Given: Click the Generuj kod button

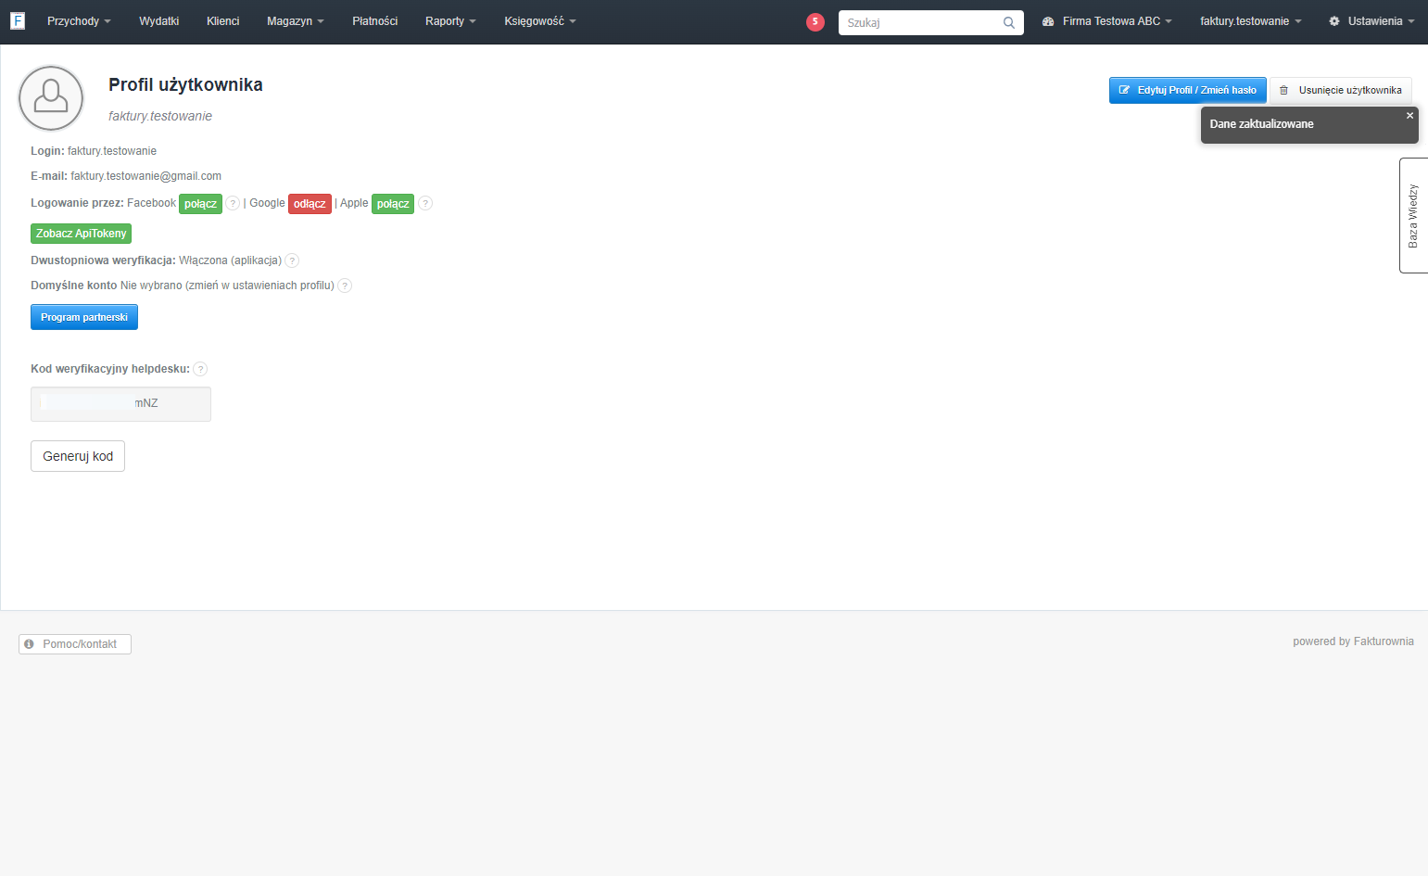Looking at the screenshot, I should click(78, 456).
